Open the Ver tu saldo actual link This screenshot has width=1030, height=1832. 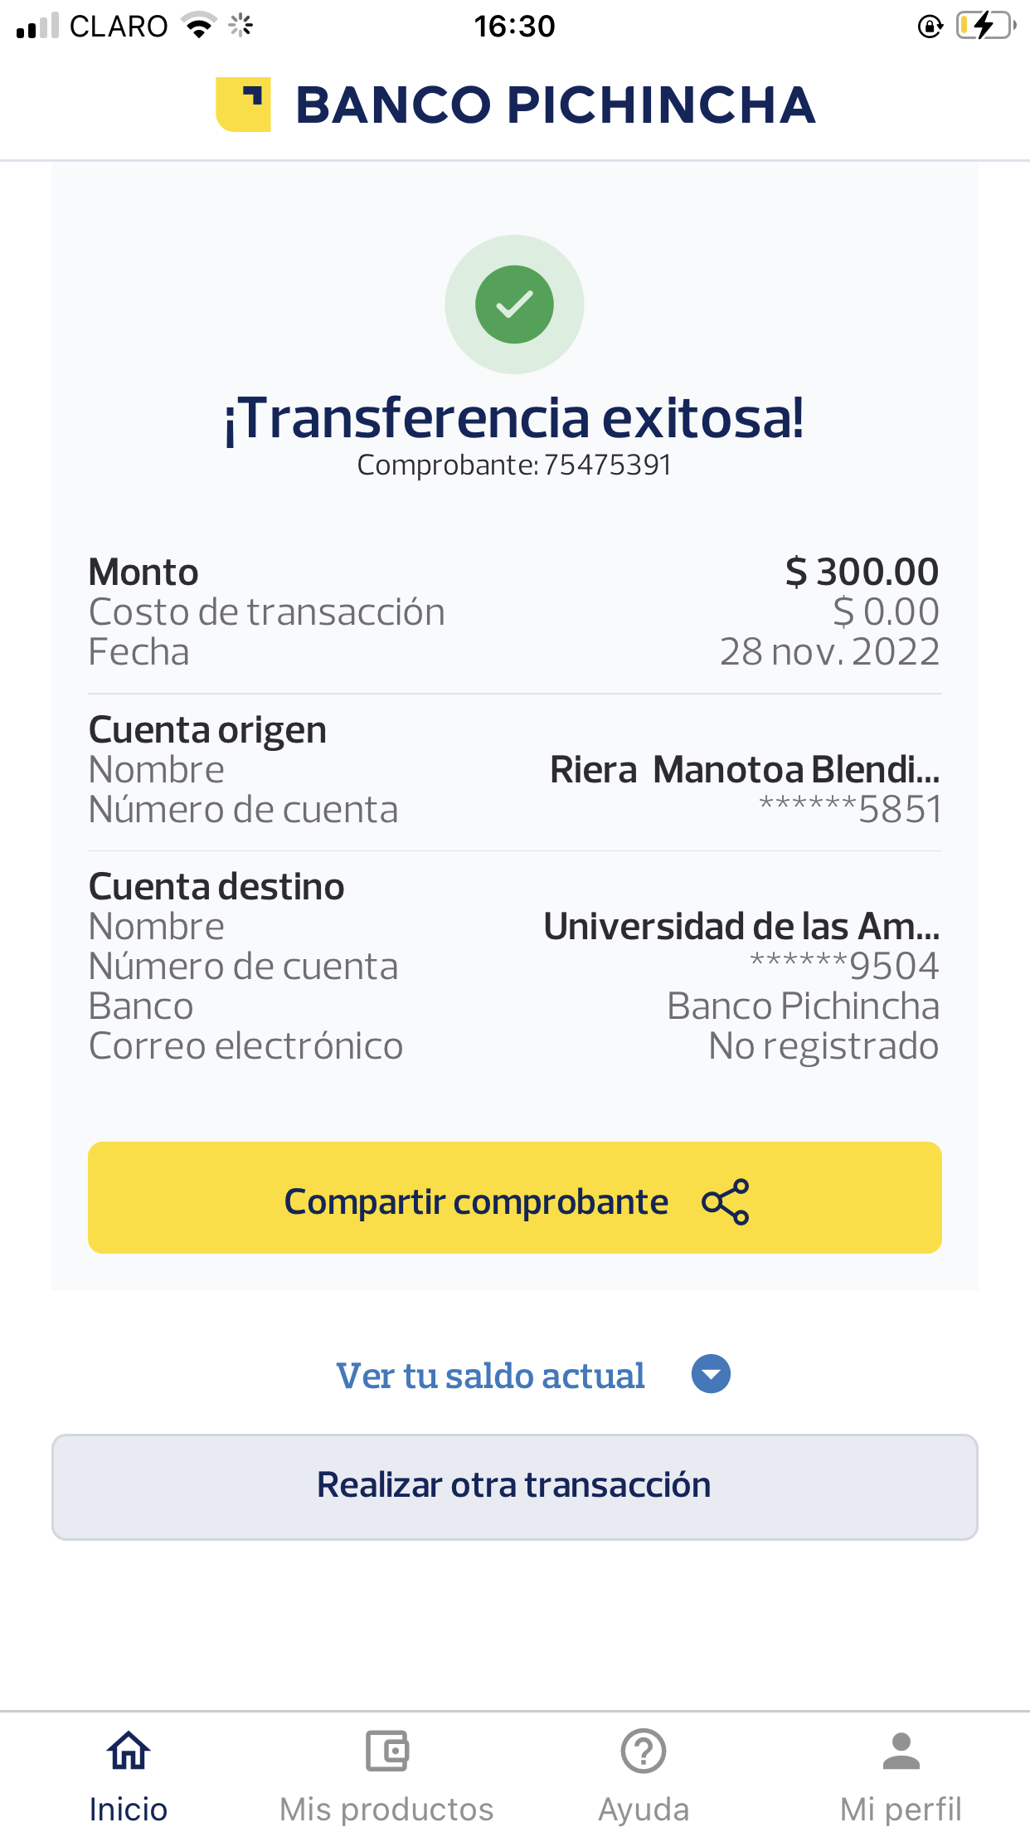point(490,1376)
